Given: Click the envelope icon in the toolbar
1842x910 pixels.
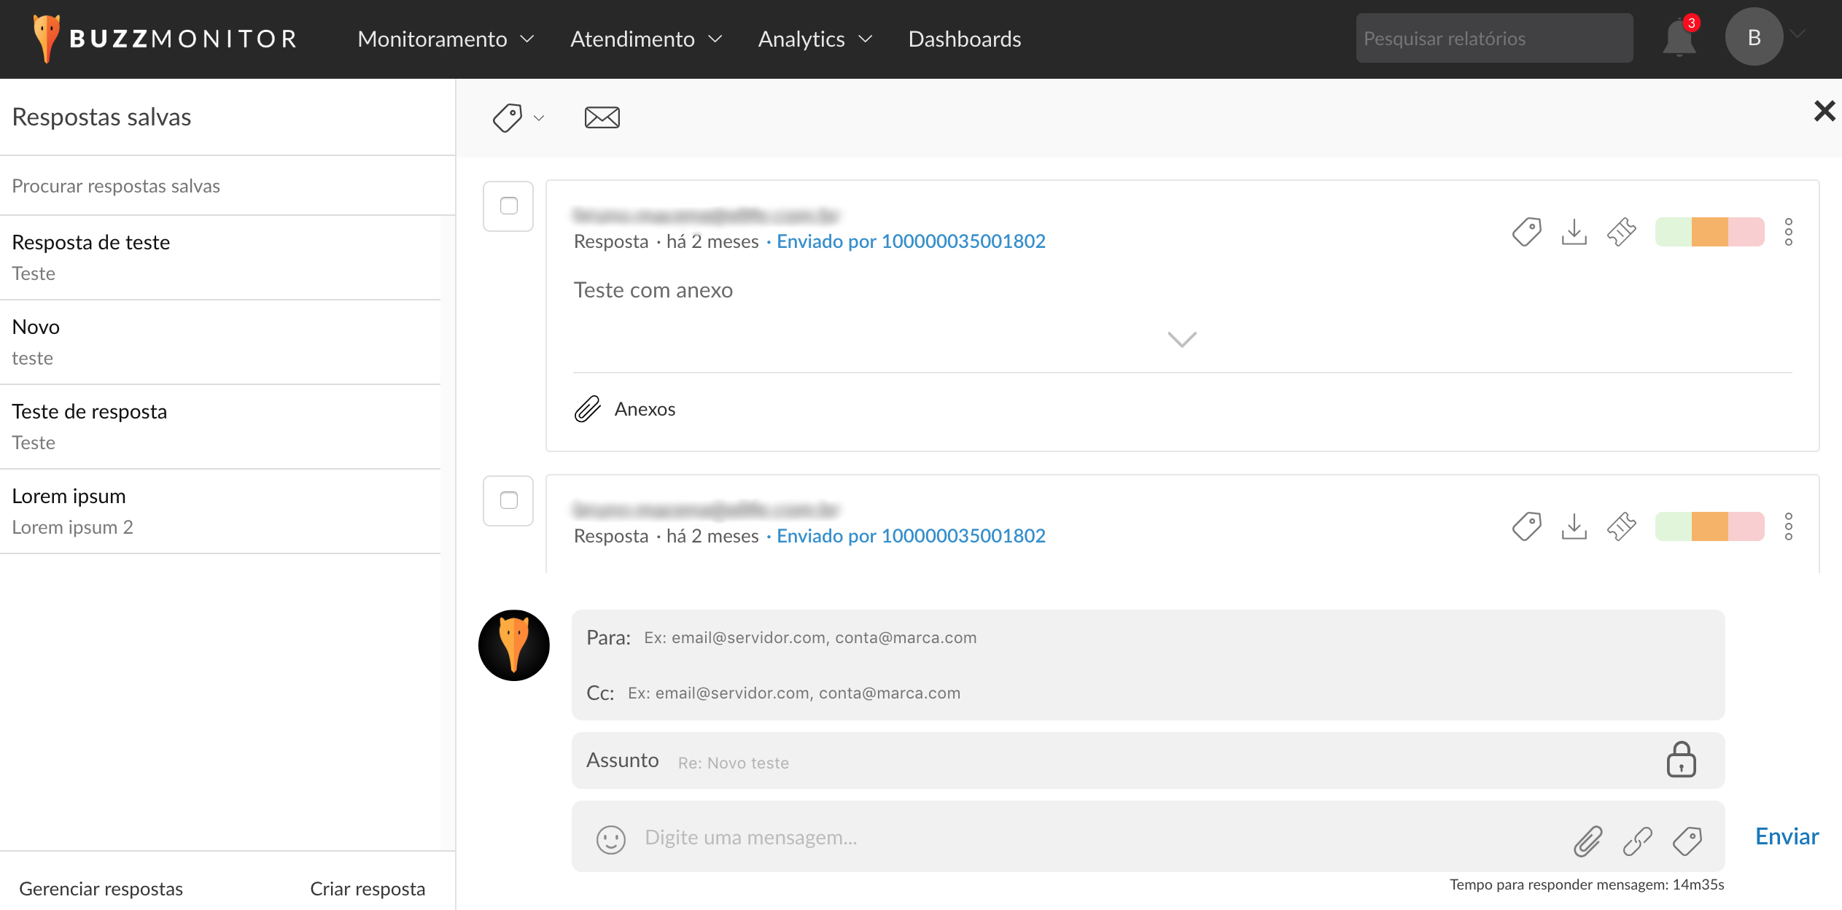Looking at the screenshot, I should (x=602, y=117).
